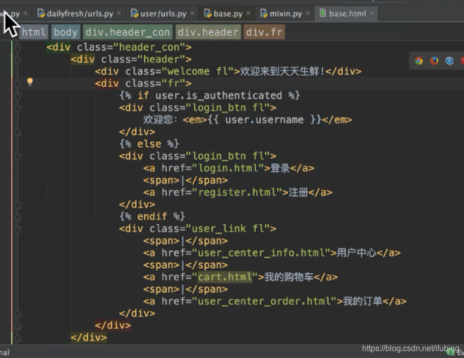The height and width of the screenshot is (358, 464).
Task: Click the login.html href value
Action: coord(228,168)
